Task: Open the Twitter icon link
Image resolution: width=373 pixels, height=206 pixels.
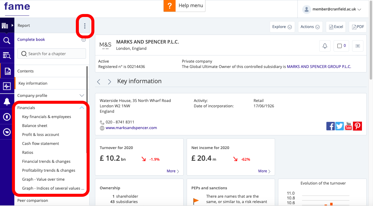Action: pyautogui.click(x=340, y=126)
